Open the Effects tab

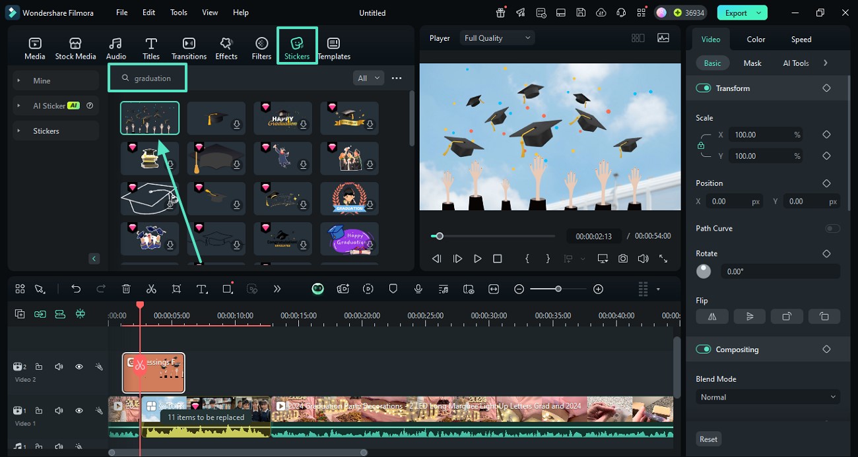(226, 49)
